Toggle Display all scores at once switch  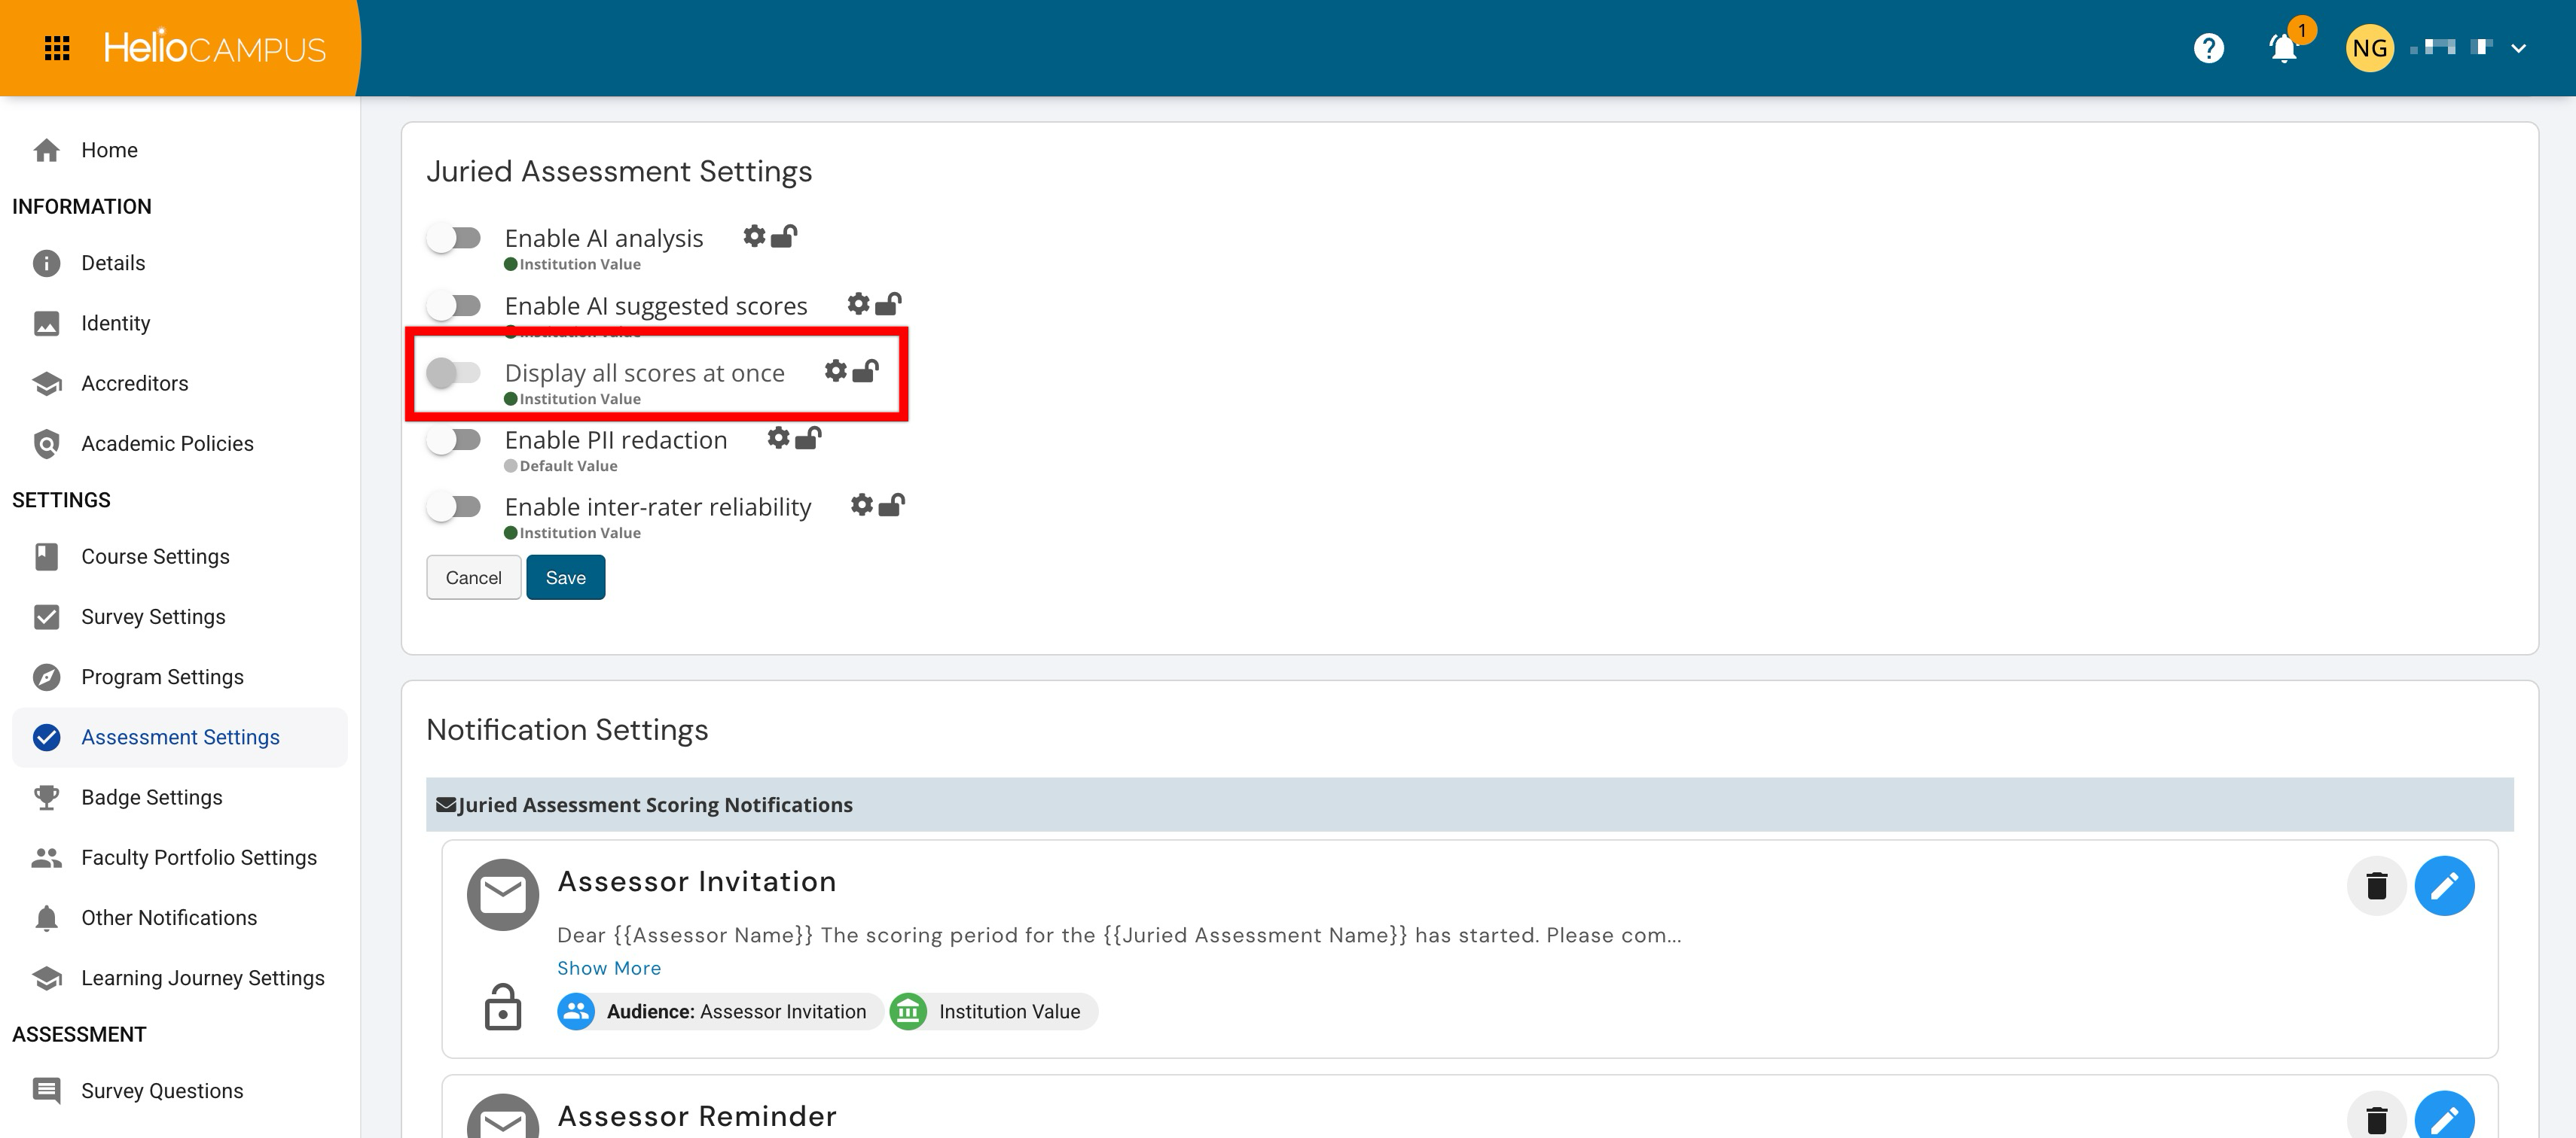(454, 373)
